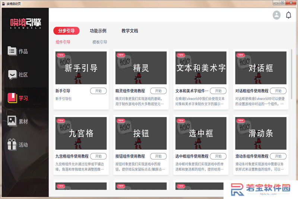
Task: Switch to the 功能示例 tab
Action: 98,31
